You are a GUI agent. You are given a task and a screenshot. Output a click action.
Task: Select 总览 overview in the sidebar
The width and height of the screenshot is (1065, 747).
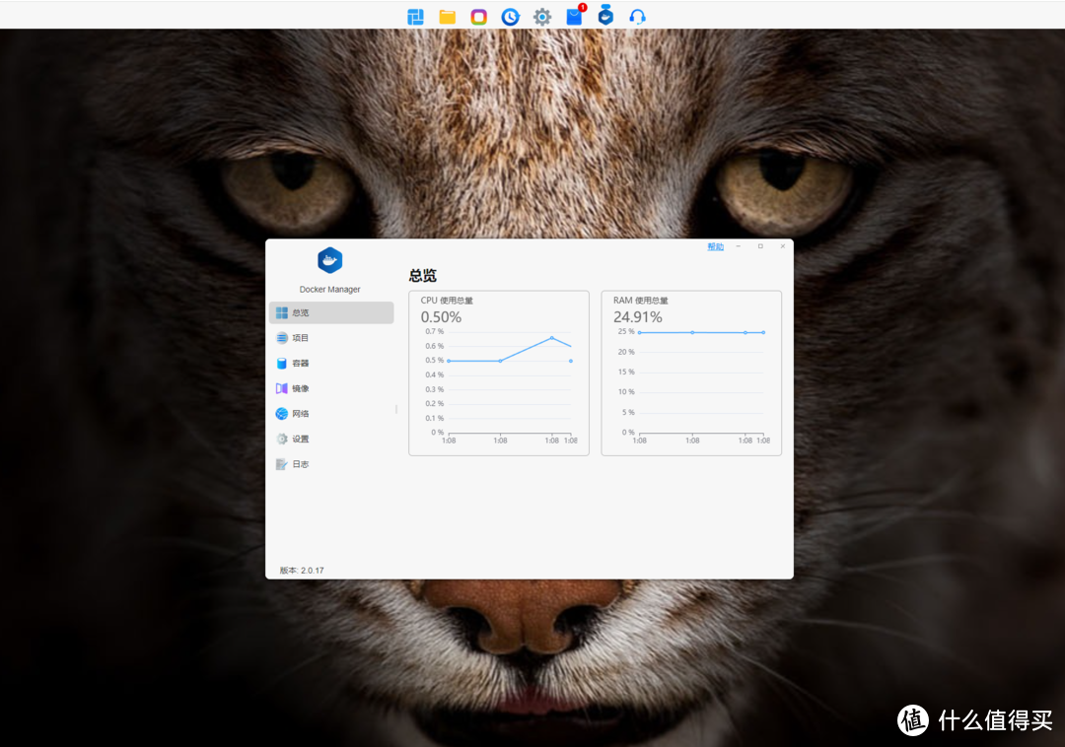(x=331, y=312)
